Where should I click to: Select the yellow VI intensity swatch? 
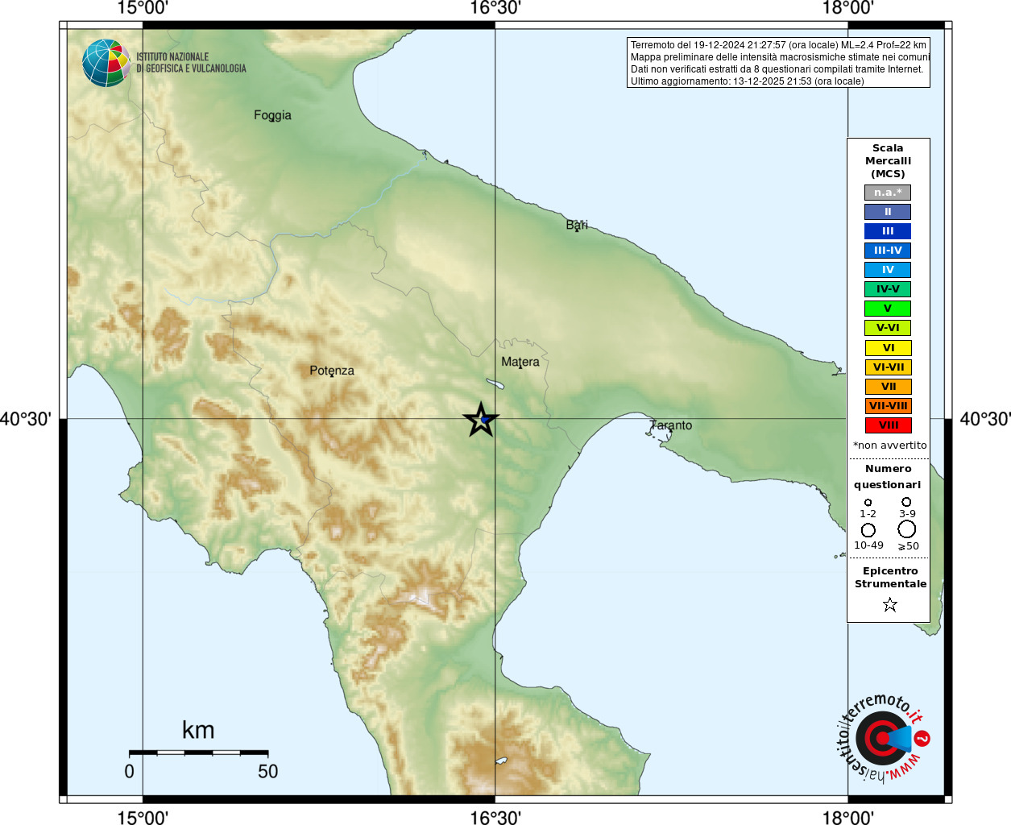coord(888,348)
